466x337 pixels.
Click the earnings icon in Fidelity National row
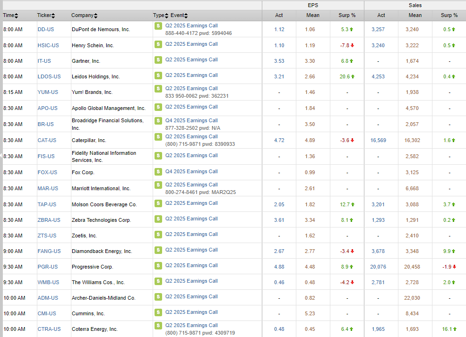click(x=158, y=156)
